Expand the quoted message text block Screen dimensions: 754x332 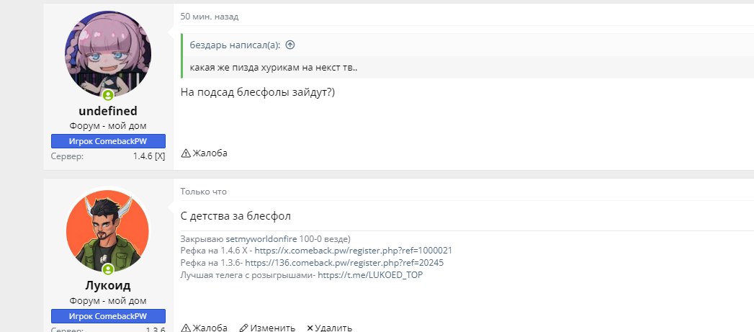(x=274, y=68)
